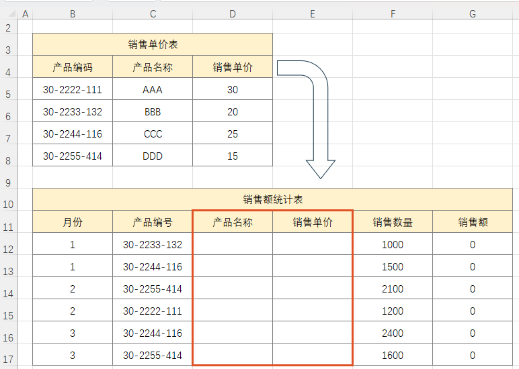The height and width of the screenshot is (369, 519).
Task: Click the sales quantity 1500 cell
Action: pyautogui.click(x=393, y=266)
